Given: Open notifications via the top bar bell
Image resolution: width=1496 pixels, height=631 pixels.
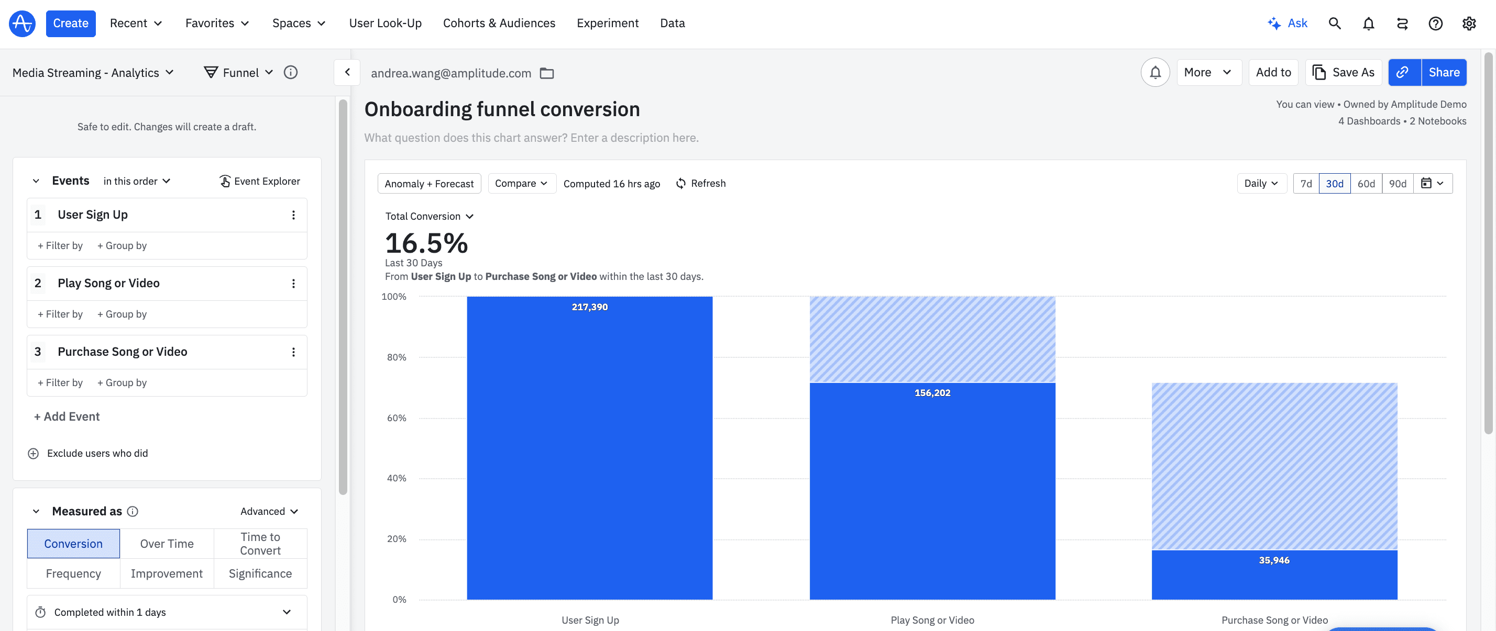Looking at the screenshot, I should coord(1368,23).
